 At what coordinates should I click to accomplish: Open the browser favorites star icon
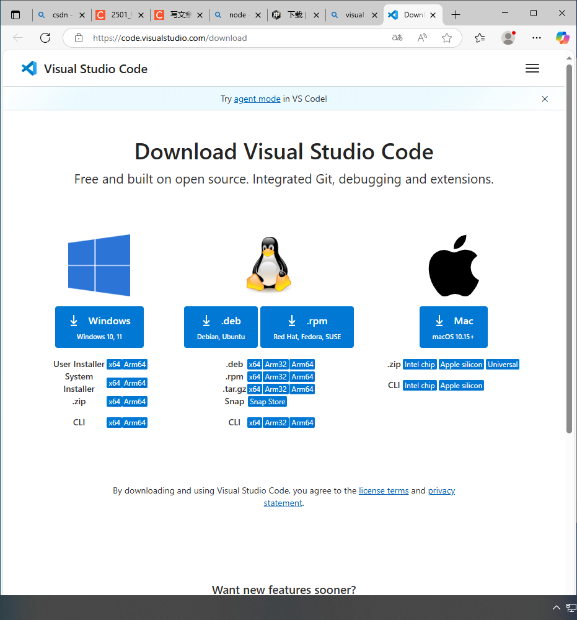pos(447,38)
